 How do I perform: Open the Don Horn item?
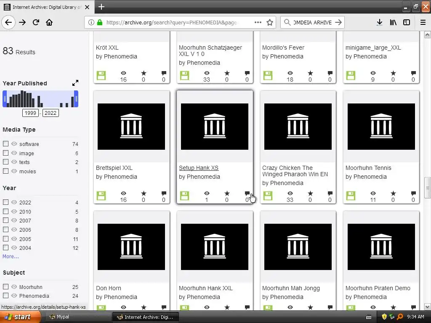click(108, 288)
